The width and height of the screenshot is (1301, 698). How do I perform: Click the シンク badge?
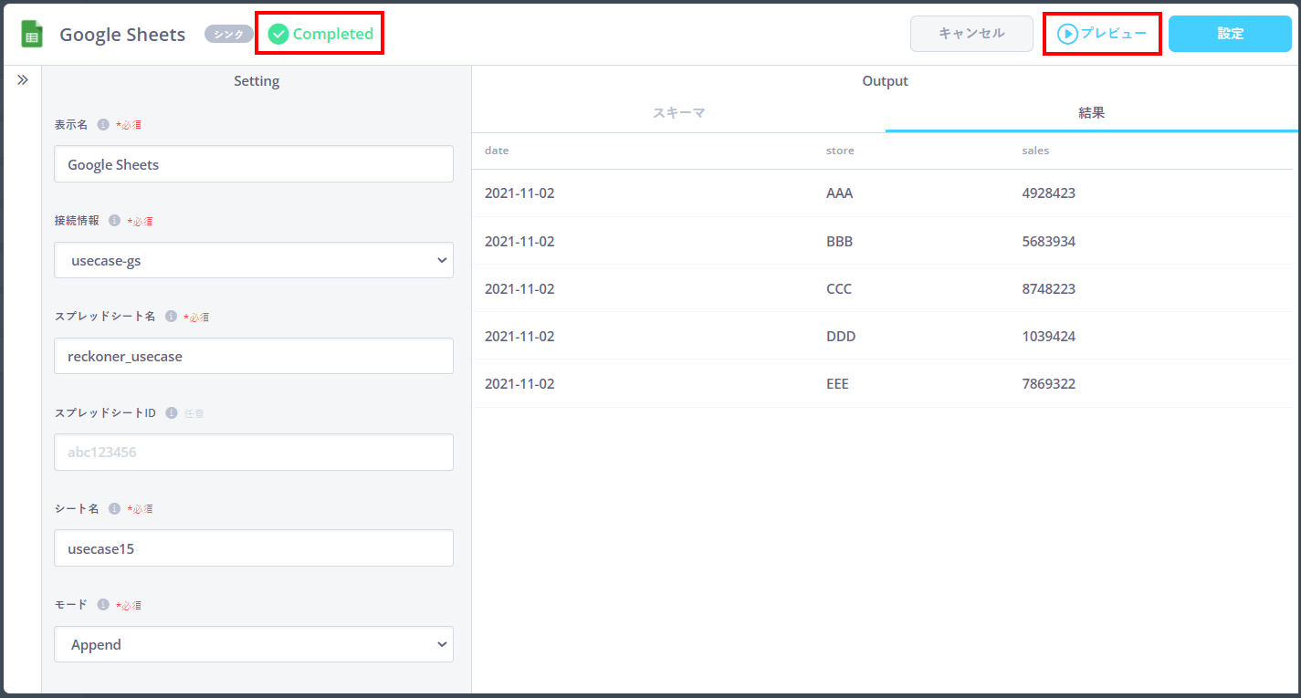click(228, 34)
